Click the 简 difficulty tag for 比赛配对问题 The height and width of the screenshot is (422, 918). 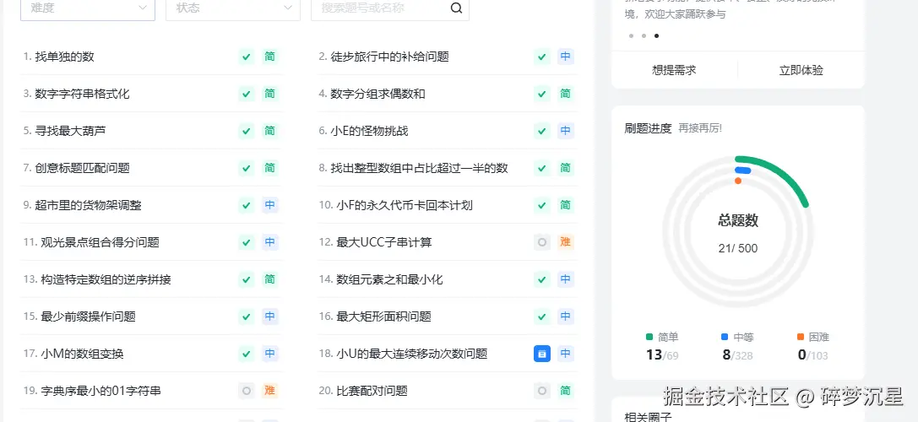(x=566, y=391)
